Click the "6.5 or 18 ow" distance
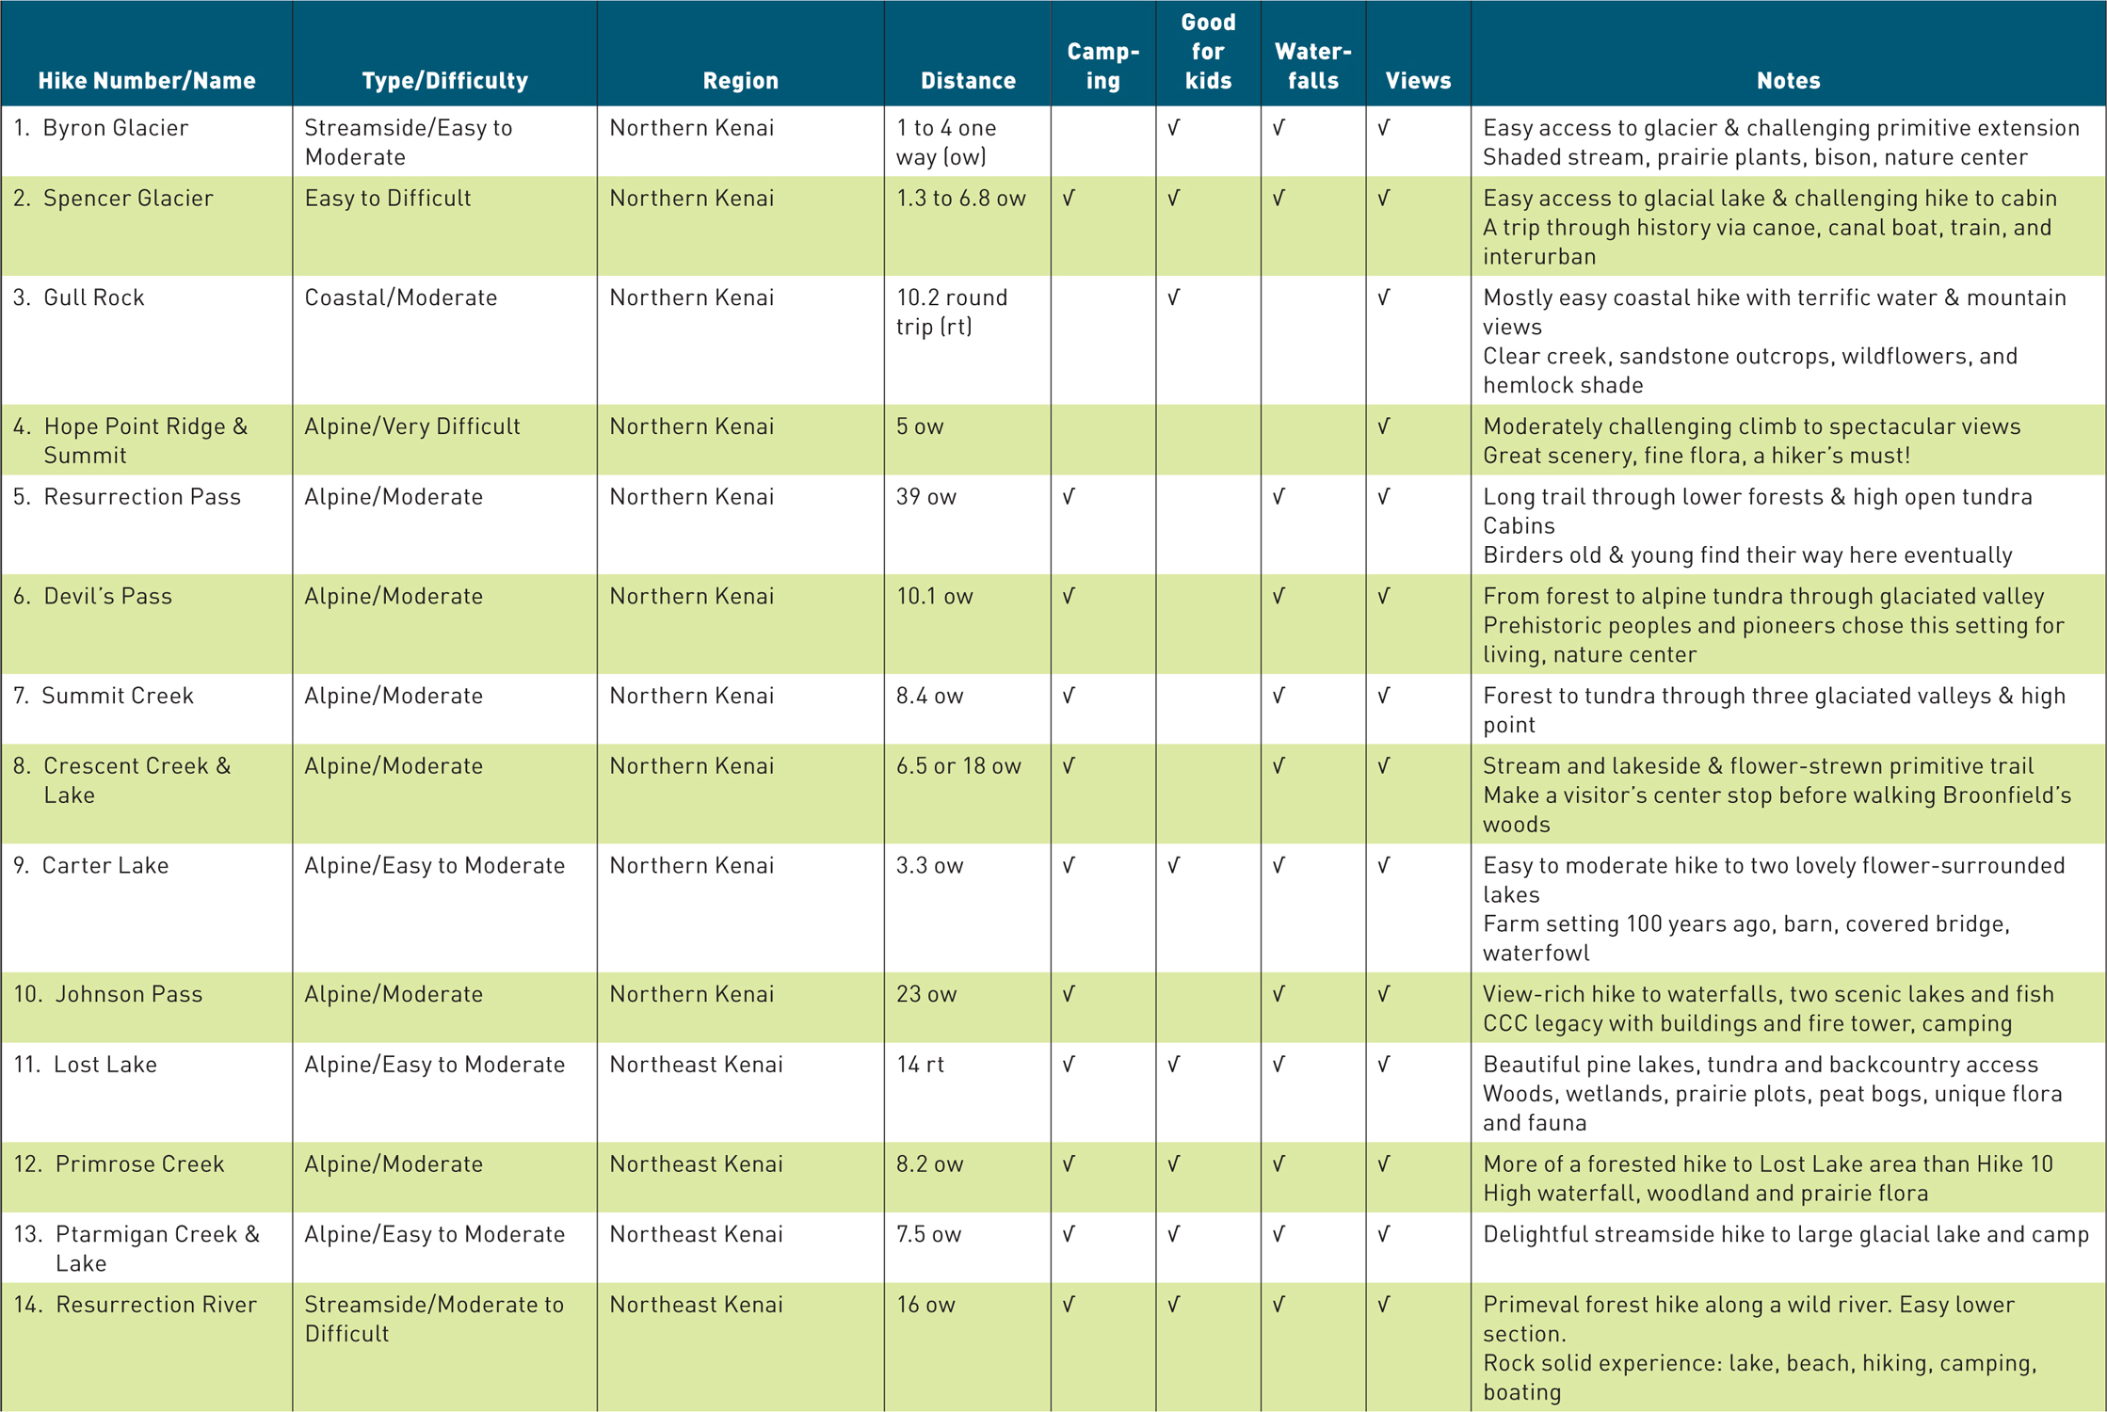 tap(958, 766)
